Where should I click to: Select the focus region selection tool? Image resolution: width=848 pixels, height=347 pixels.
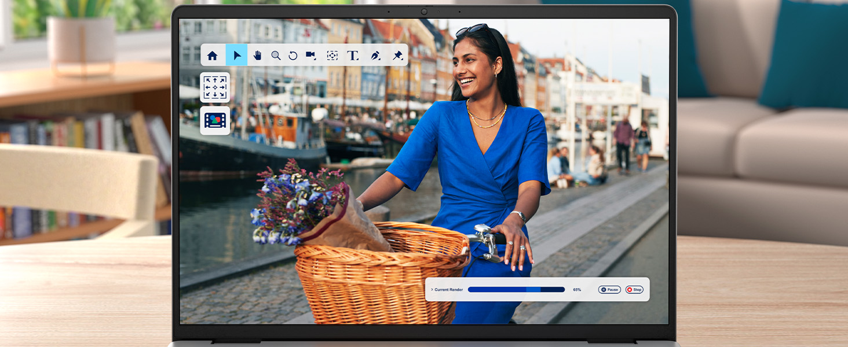332,56
